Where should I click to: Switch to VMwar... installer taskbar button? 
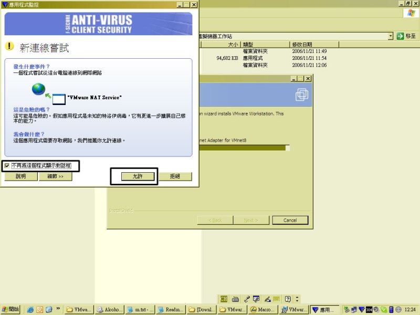tap(293, 310)
